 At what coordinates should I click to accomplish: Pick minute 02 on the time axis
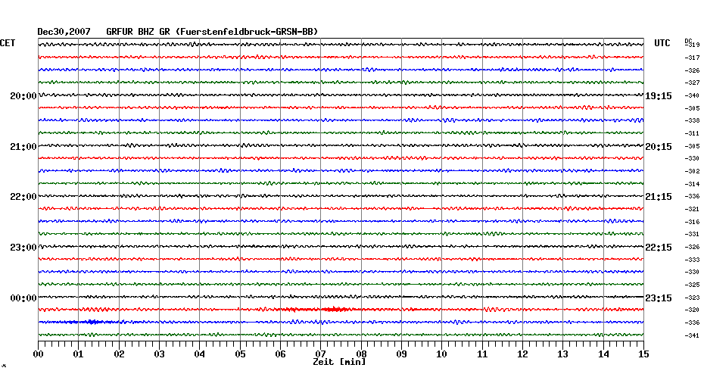(119, 354)
